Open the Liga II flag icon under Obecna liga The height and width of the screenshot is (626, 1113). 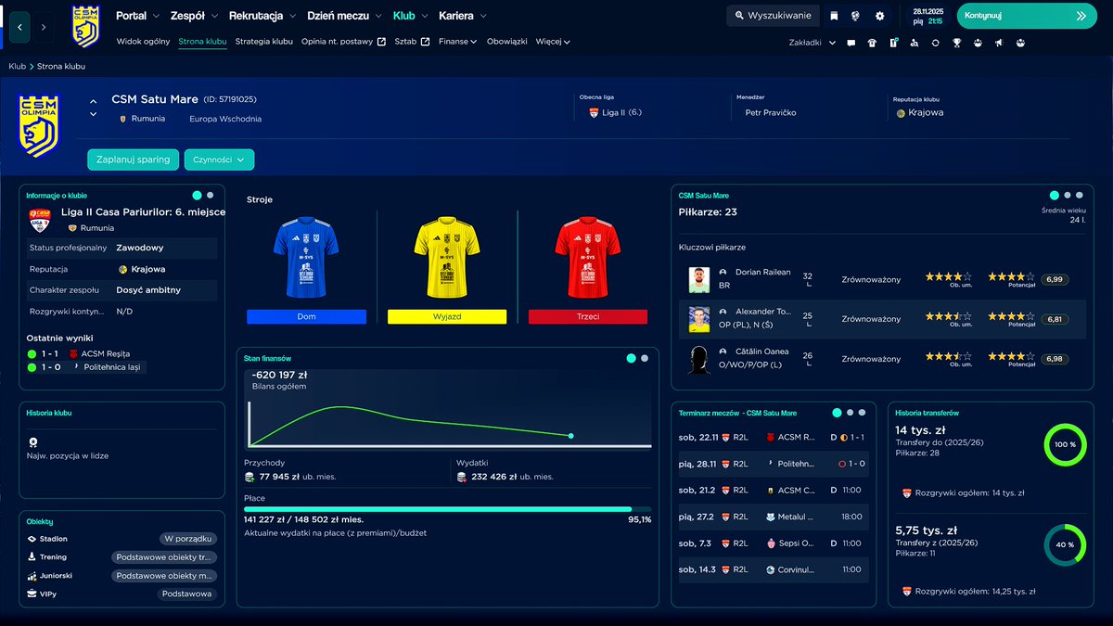tap(594, 112)
